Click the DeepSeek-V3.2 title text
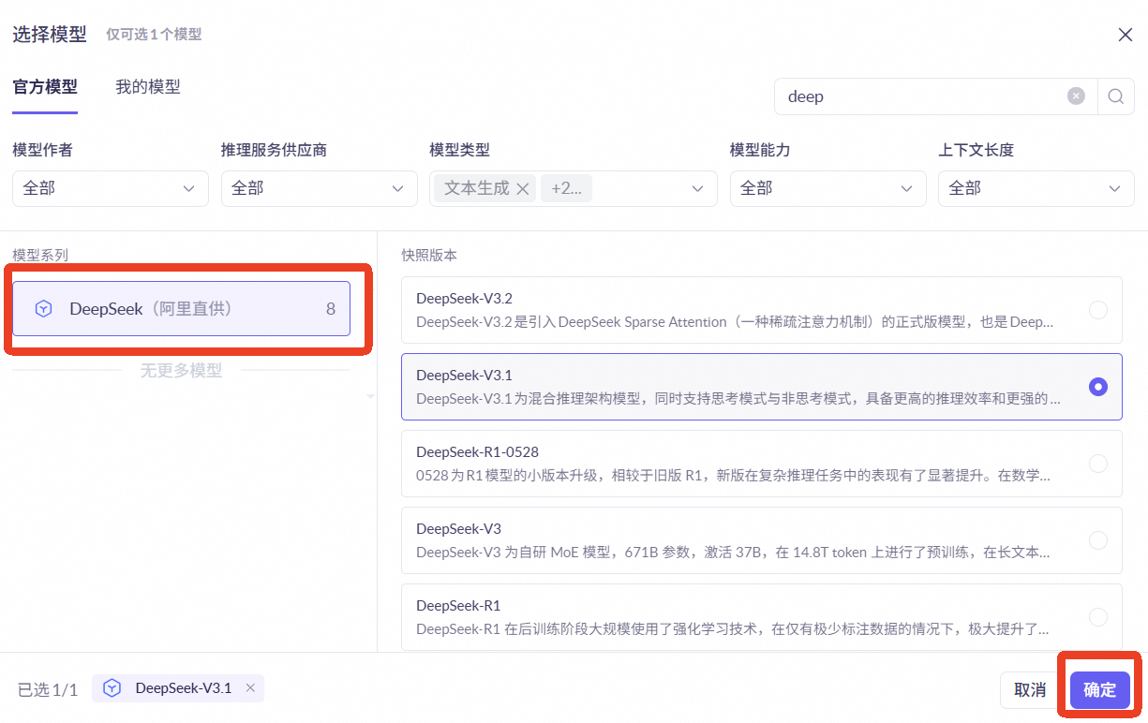Viewport: 1148px width, 723px height. pos(464,299)
